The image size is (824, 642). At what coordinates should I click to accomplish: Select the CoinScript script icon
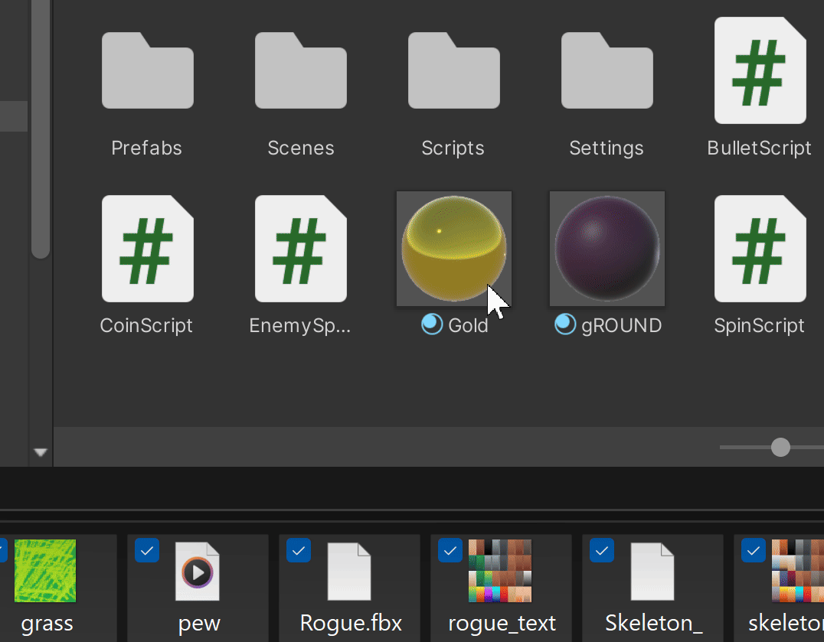[146, 248]
